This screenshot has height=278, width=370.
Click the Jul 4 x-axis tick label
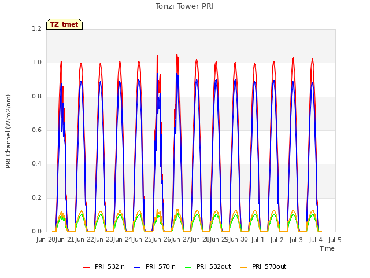pos(316,240)
